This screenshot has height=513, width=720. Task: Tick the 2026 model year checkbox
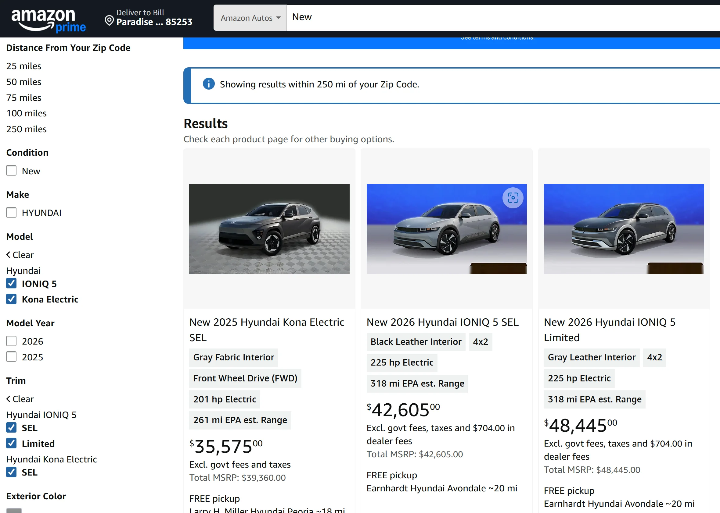click(11, 341)
